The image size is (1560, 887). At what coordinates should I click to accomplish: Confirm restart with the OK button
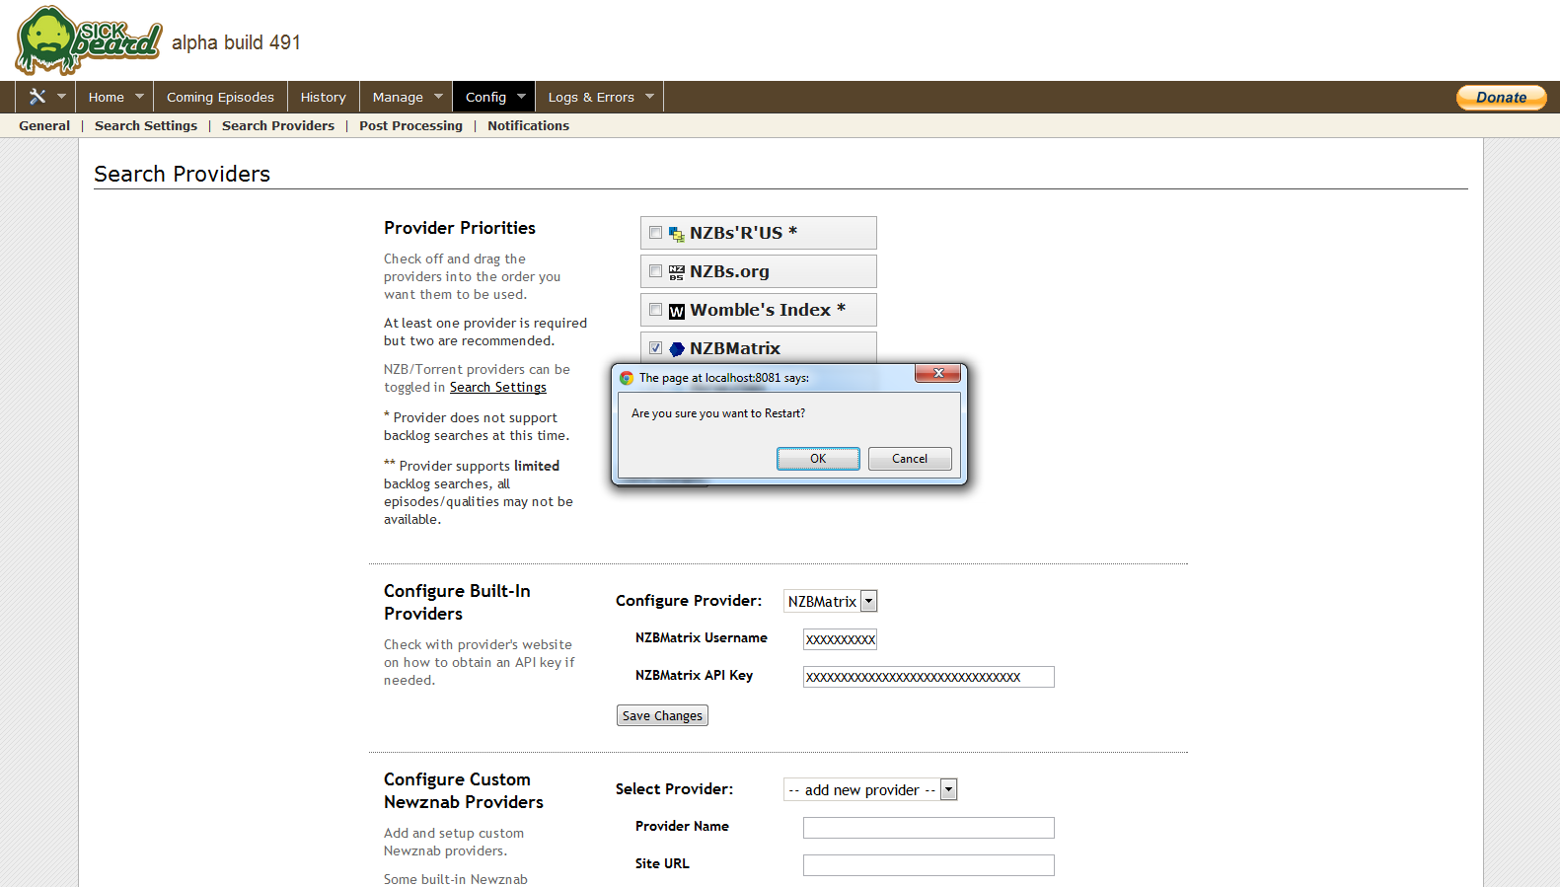click(x=818, y=459)
